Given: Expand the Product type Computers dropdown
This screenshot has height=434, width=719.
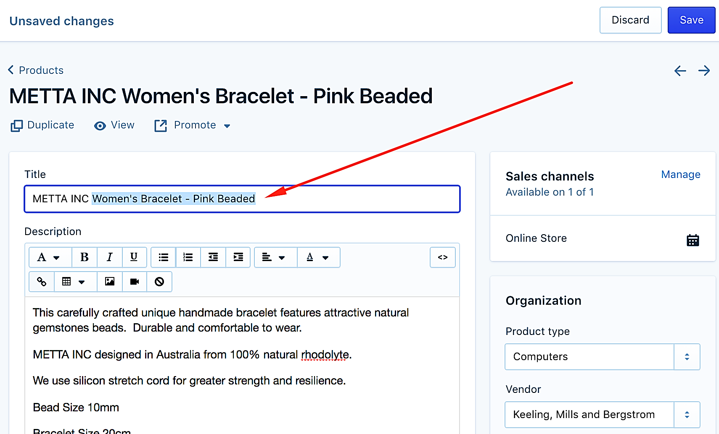Looking at the screenshot, I should 603,357.
